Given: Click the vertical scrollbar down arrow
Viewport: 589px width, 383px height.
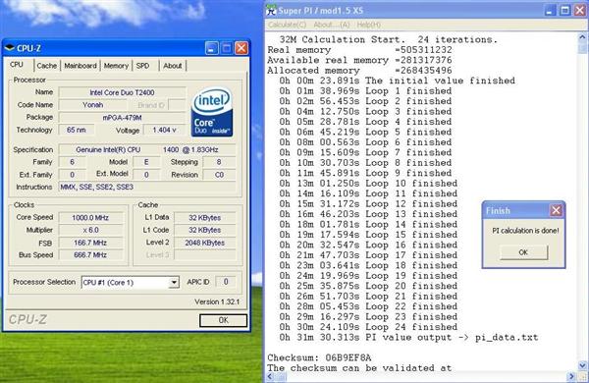Looking at the screenshot, I should (x=582, y=364).
